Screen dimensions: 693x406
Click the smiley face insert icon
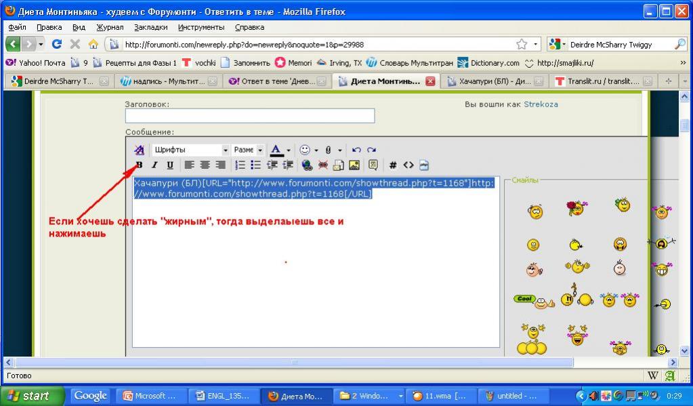click(305, 150)
